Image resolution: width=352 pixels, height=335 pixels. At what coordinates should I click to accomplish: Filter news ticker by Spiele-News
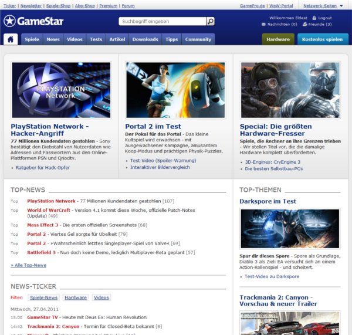[x=44, y=297]
